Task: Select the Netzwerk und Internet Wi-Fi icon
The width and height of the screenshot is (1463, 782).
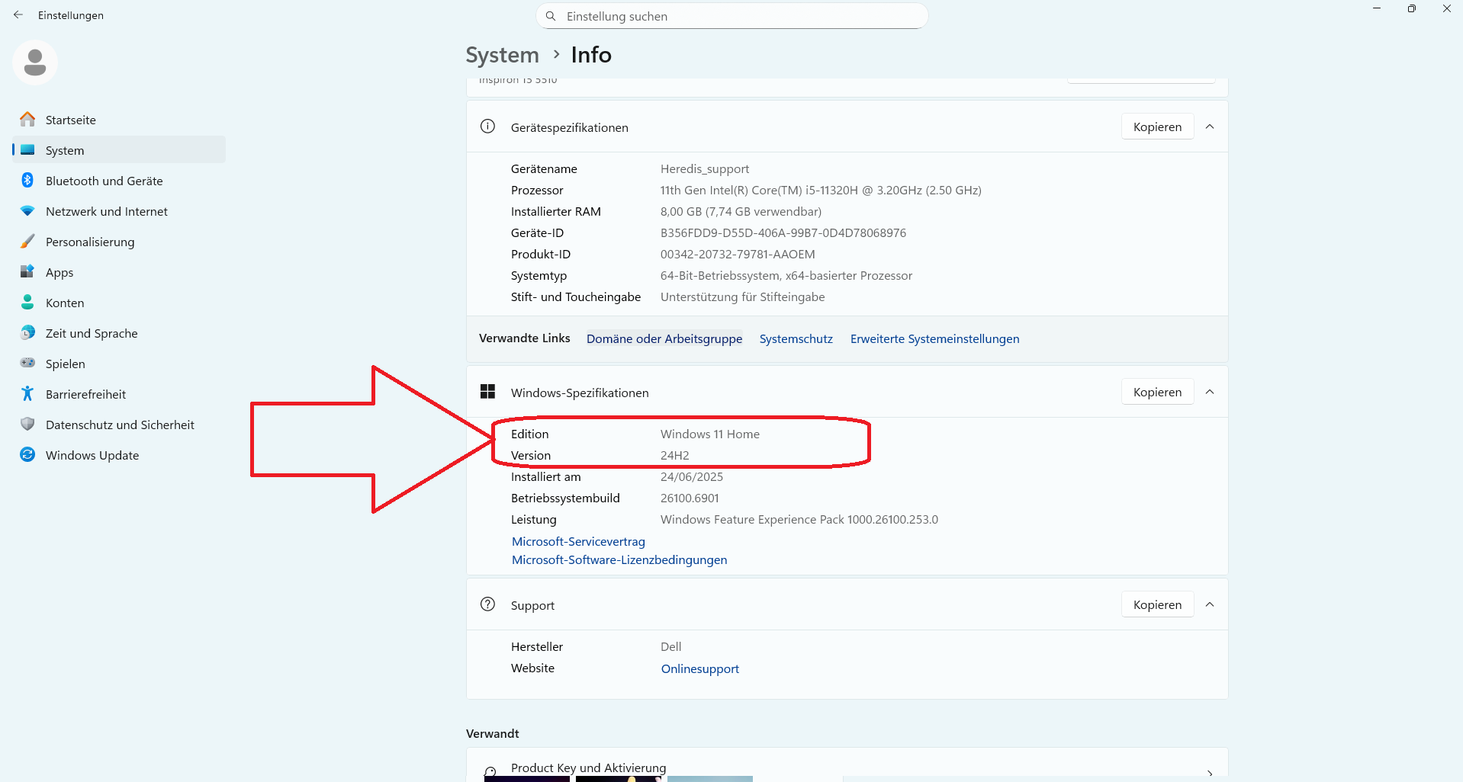Action: tap(27, 211)
